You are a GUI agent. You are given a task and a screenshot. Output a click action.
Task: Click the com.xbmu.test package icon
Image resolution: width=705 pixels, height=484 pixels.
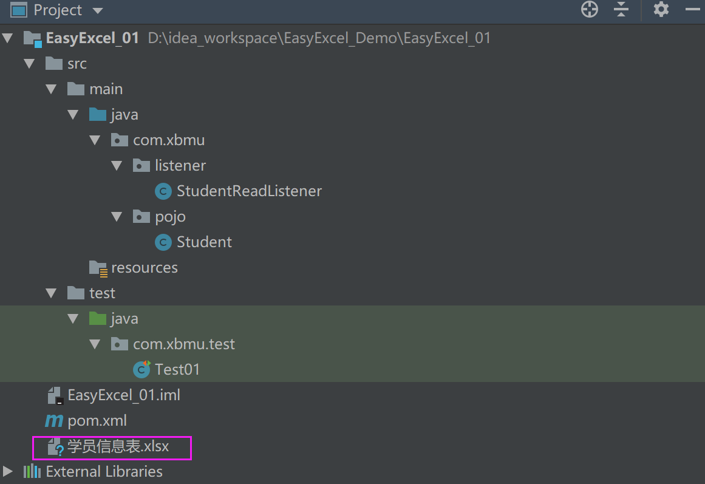point(119,344)
